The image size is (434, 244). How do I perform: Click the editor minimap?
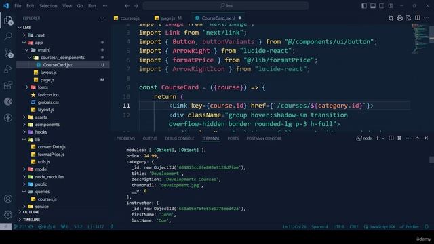[x=420, y=39]
